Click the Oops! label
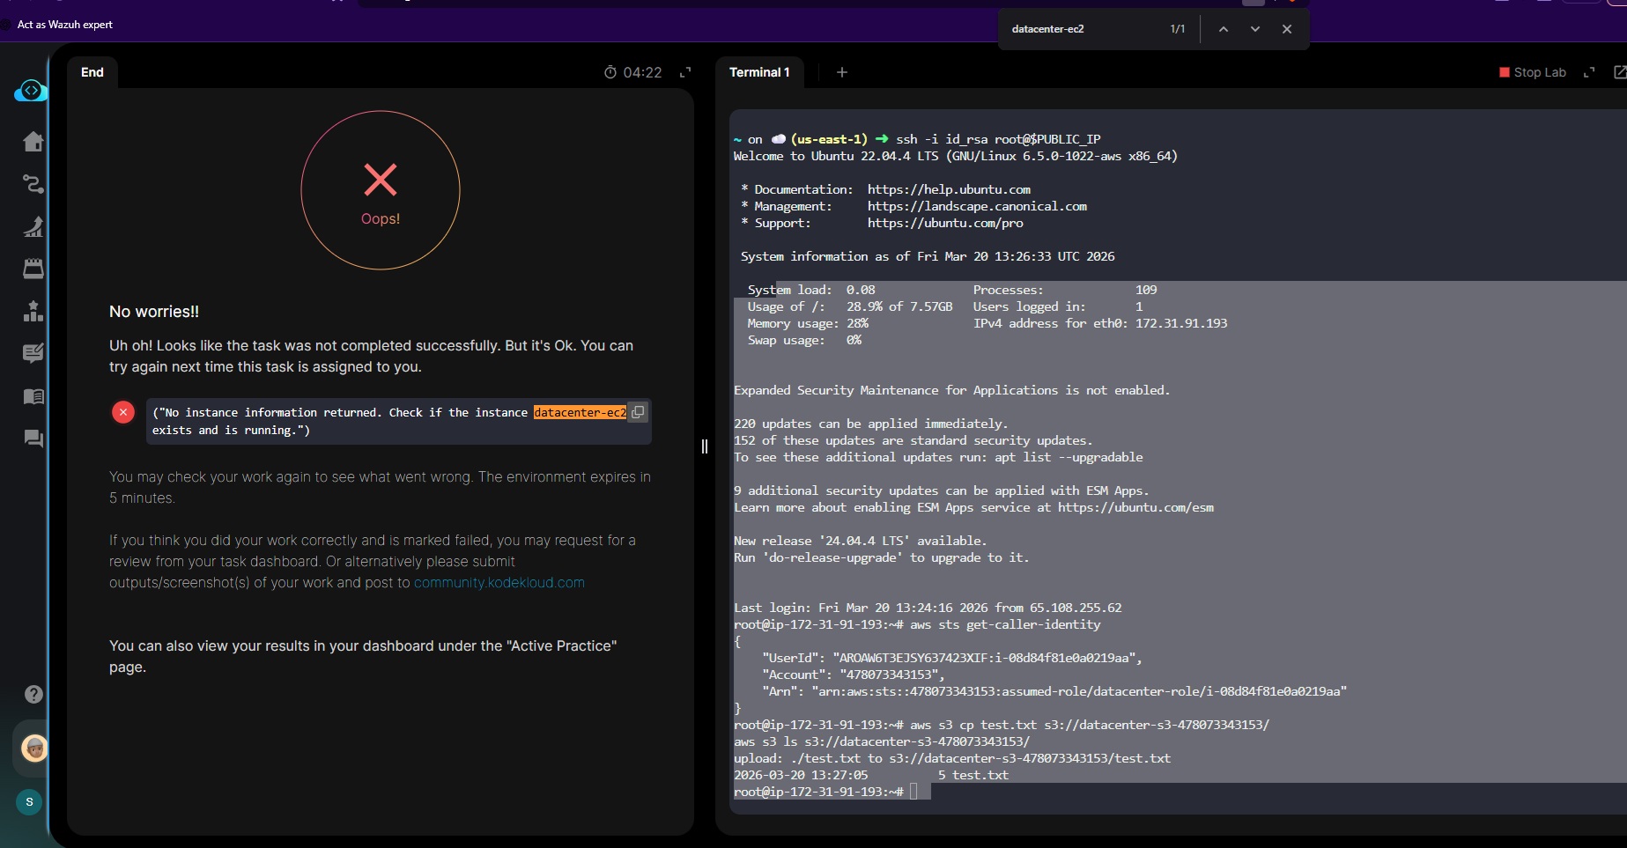This screenshot has height=848, width=1627. tap(381, 218)
